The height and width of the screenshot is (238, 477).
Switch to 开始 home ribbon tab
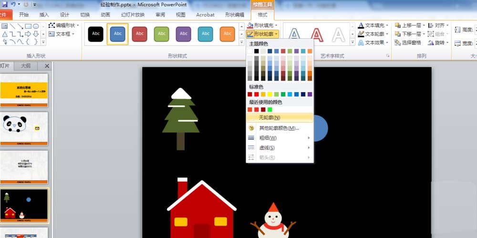24,15
